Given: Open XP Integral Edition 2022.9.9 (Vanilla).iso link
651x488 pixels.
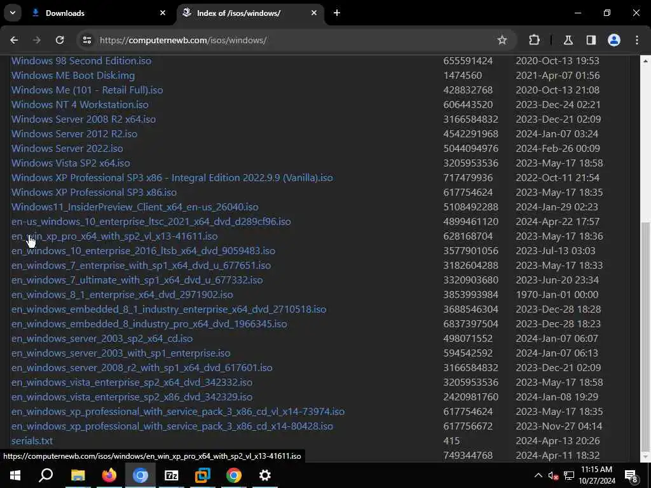Looking at the screenshot, I should coord(172,178).
